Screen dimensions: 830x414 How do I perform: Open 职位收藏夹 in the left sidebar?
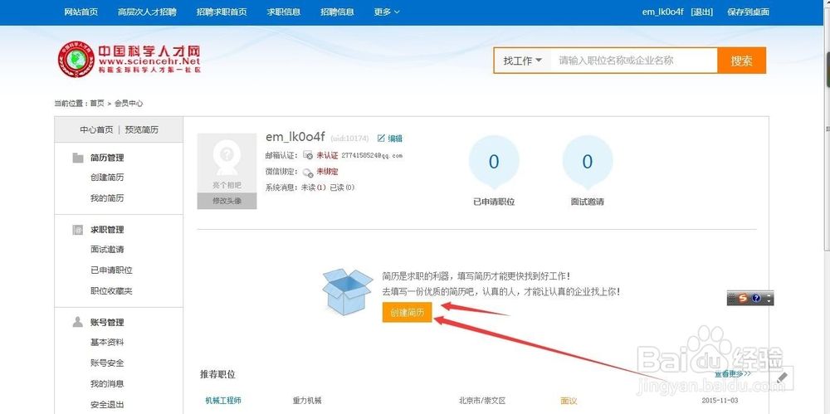tap(111, 290)
